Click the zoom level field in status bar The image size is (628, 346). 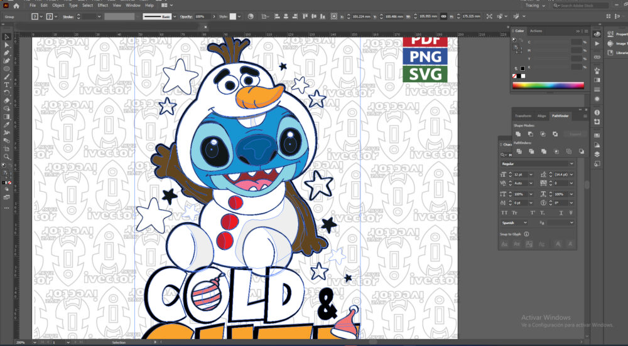pos(22,342)
